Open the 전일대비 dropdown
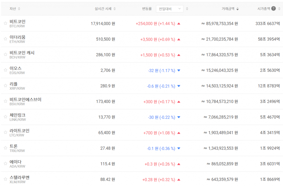Image resolution: width=283 pixels, height=187 pixels. point(169,9)
